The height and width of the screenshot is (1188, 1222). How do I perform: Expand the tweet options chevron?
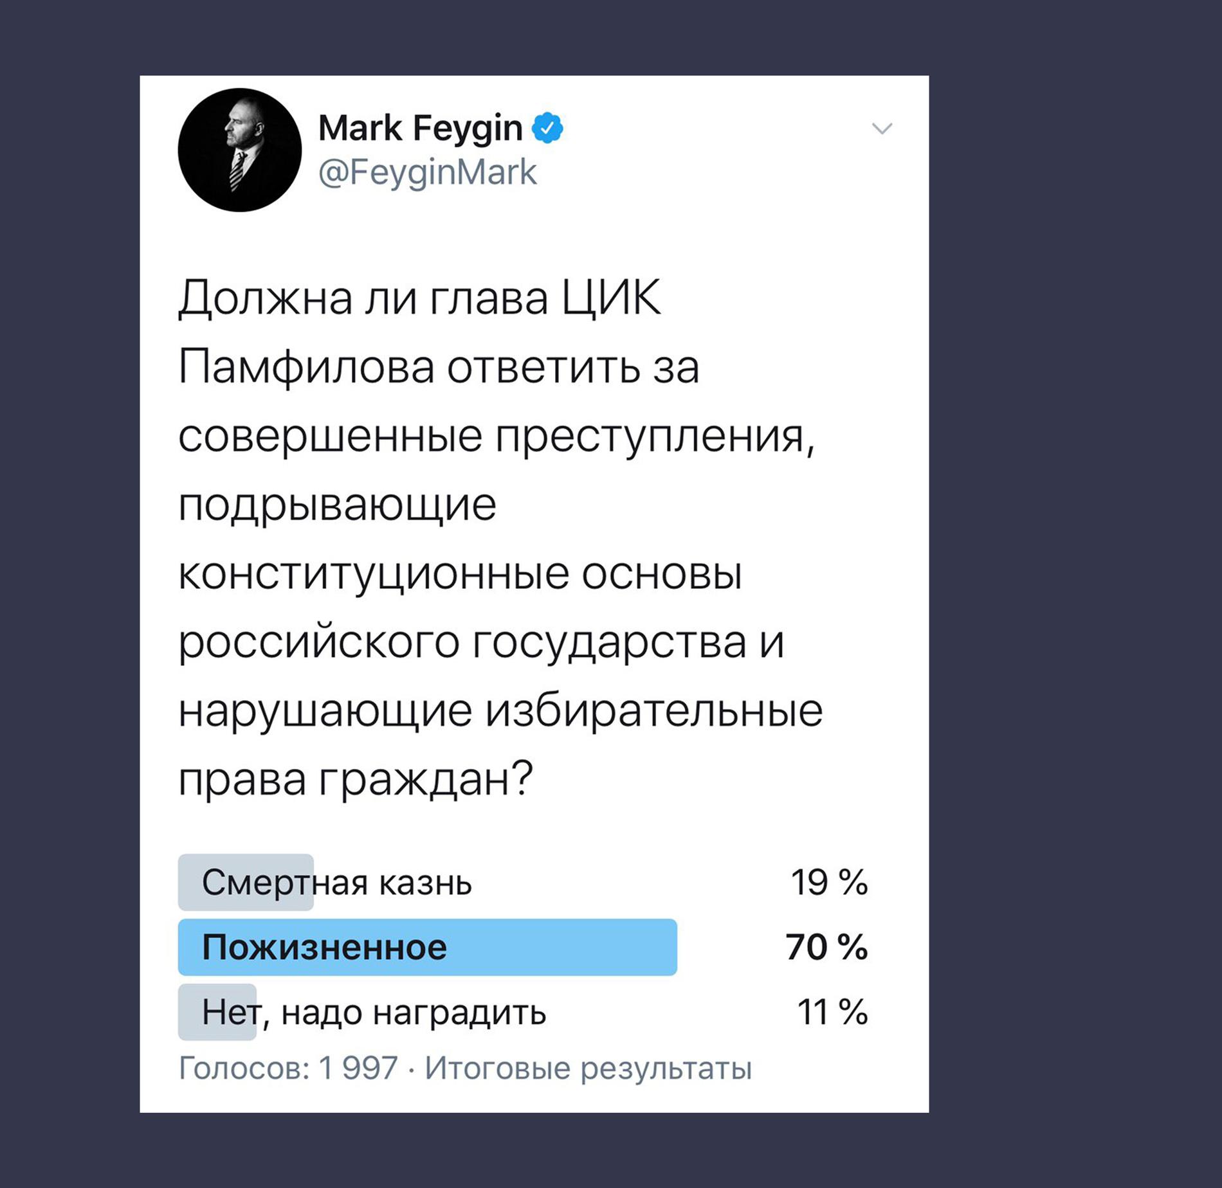pyautogui.click(x=882, y=129)
